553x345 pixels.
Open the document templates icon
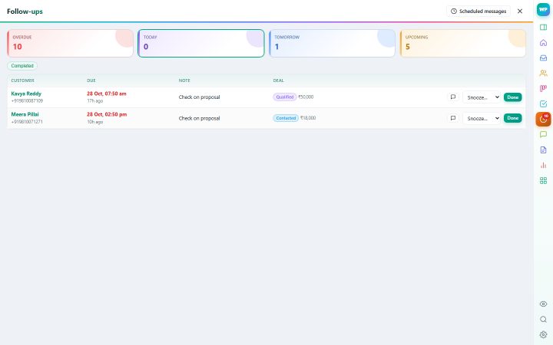point(543,150)
